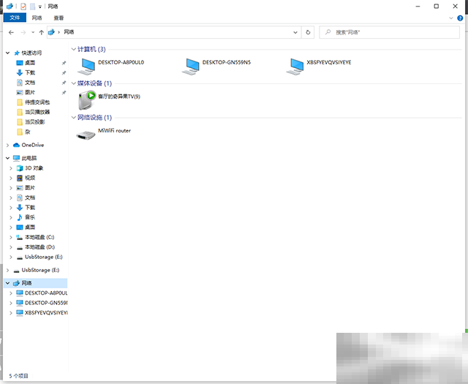Click the address bar root chevron
The width and height of the screenshot is (468, 384).
click(x=58, y=32)
